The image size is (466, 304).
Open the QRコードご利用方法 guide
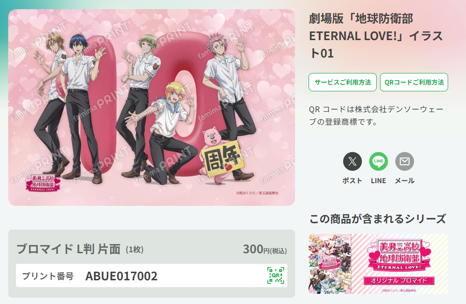click(414, 82)
